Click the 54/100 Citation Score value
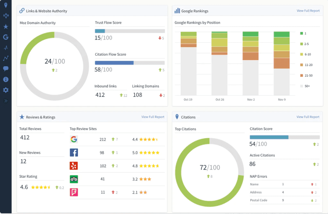This screenshot has height=214, width=328. coord(258,144)
